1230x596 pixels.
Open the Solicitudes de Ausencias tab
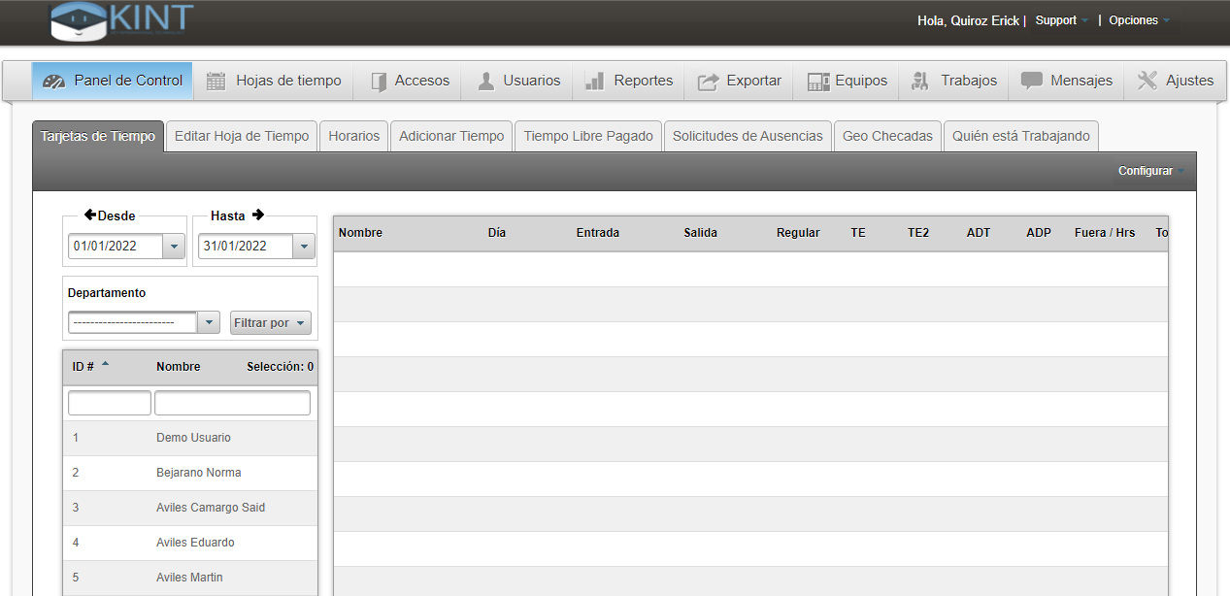747,136
